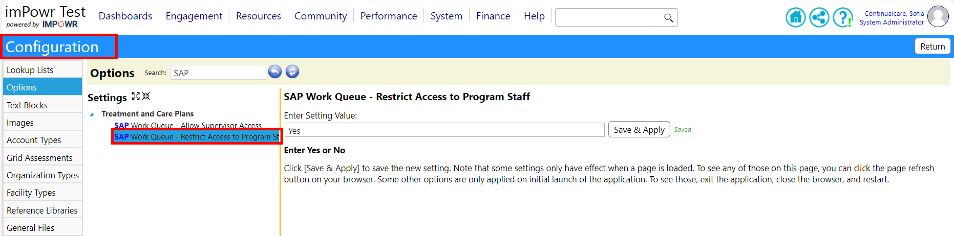Screen dimensions: 954x236
Task: Select SAP Work Queue - Allow Supervisor Access
Action: pos(188,125)
